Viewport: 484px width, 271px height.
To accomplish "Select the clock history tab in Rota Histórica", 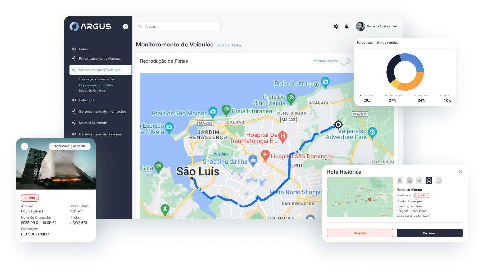I will (439, 181).
